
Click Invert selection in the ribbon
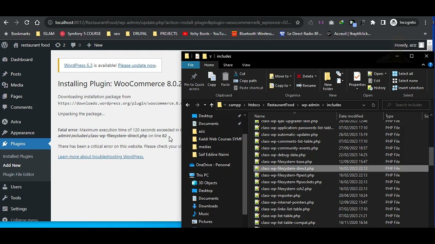coord(408,88)
